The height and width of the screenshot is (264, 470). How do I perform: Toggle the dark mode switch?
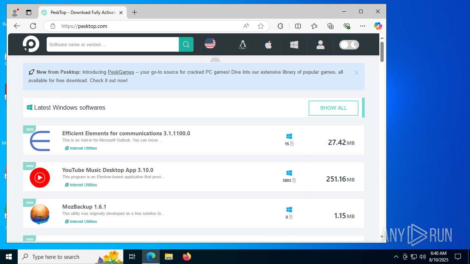pyautogui.click(x=349, y=45)
